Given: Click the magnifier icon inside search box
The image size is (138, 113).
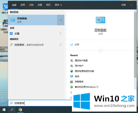Looking at the screenshot, I should tap(11, 103).
